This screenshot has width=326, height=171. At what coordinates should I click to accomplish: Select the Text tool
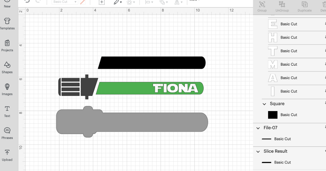pos(7,112)
